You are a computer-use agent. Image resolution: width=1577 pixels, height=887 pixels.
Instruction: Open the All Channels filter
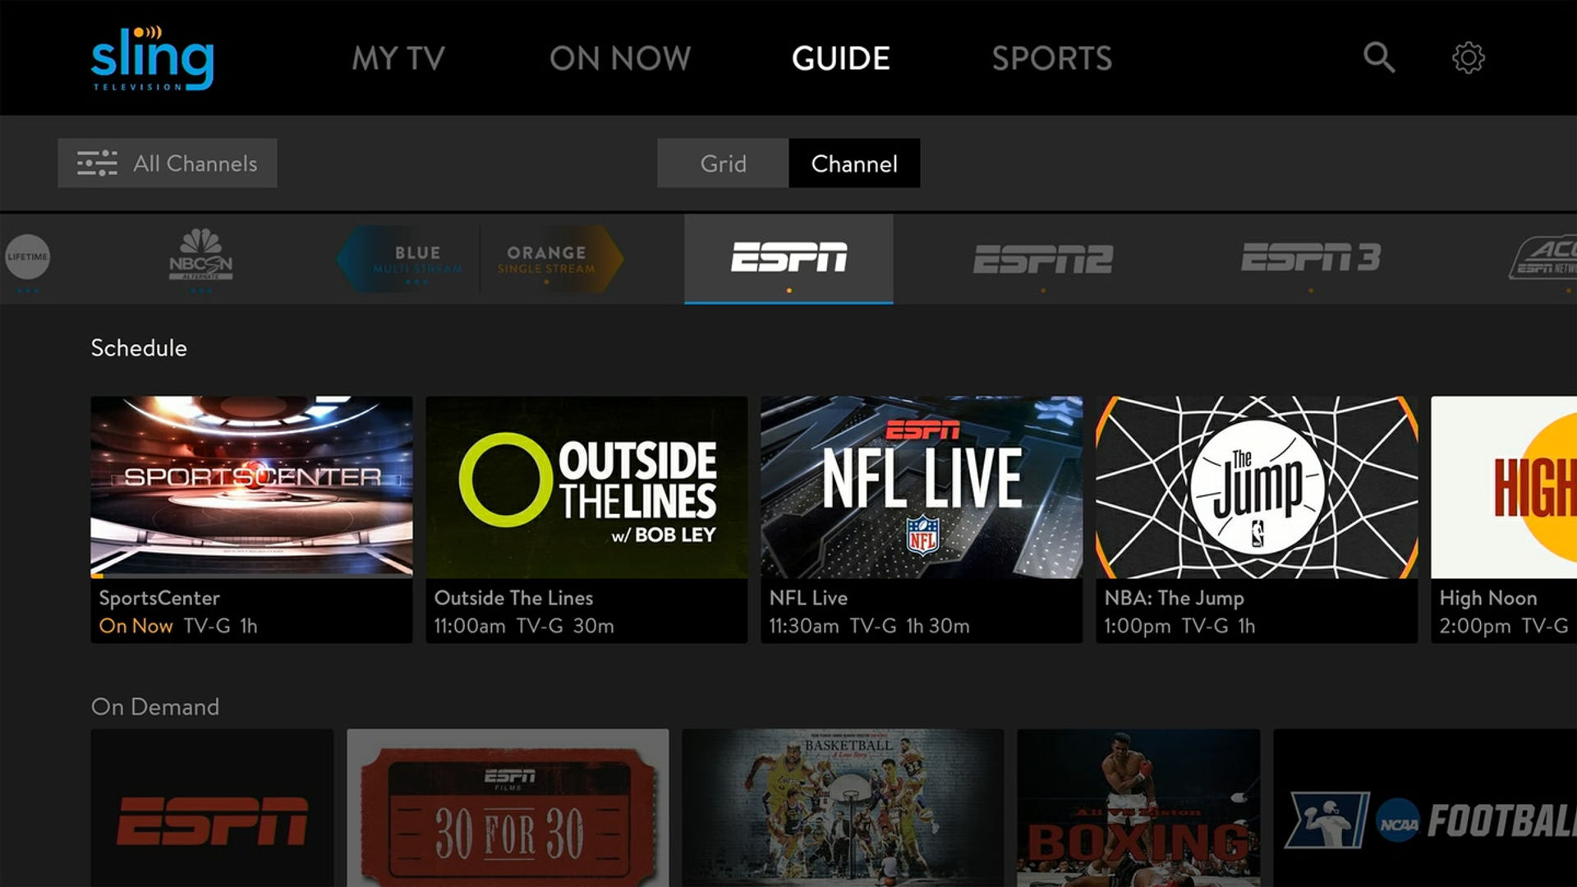(x=167, y=163)
